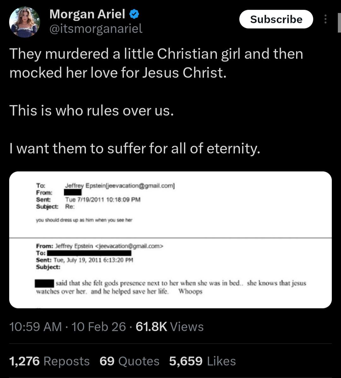Visit the @itsmorganariel handle link
Screen dimensions: 341x378
96,29
